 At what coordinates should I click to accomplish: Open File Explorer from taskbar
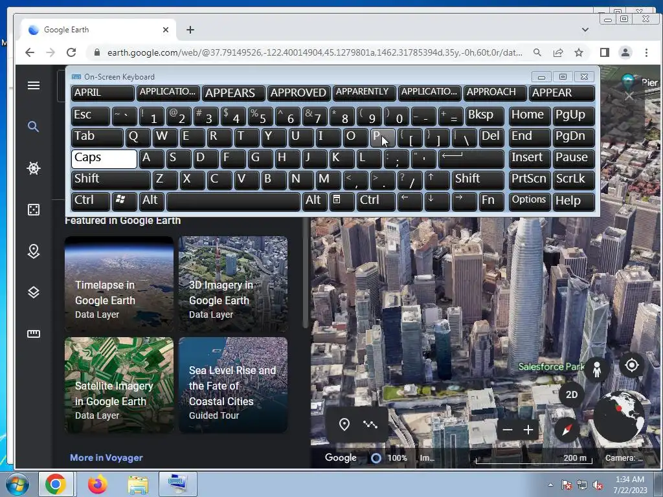point(138,485)
